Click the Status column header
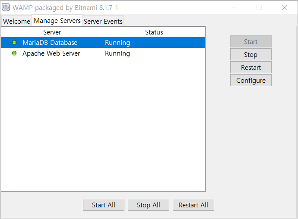This screenshot has height=219, width=298. tap(154, 32)
